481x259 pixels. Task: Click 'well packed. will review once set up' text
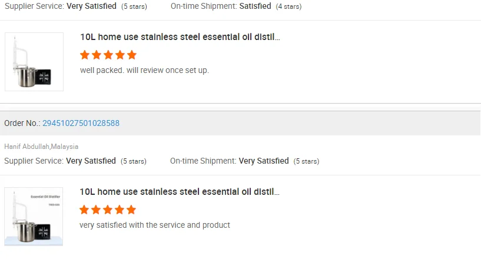[x=144, y=70]
